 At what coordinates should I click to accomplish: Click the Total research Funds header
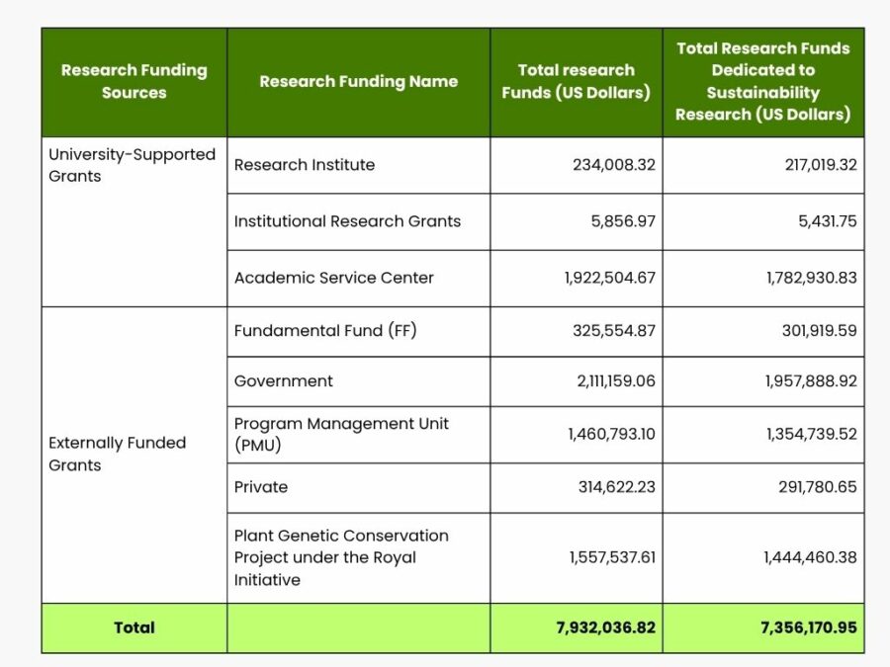(576, 82)
